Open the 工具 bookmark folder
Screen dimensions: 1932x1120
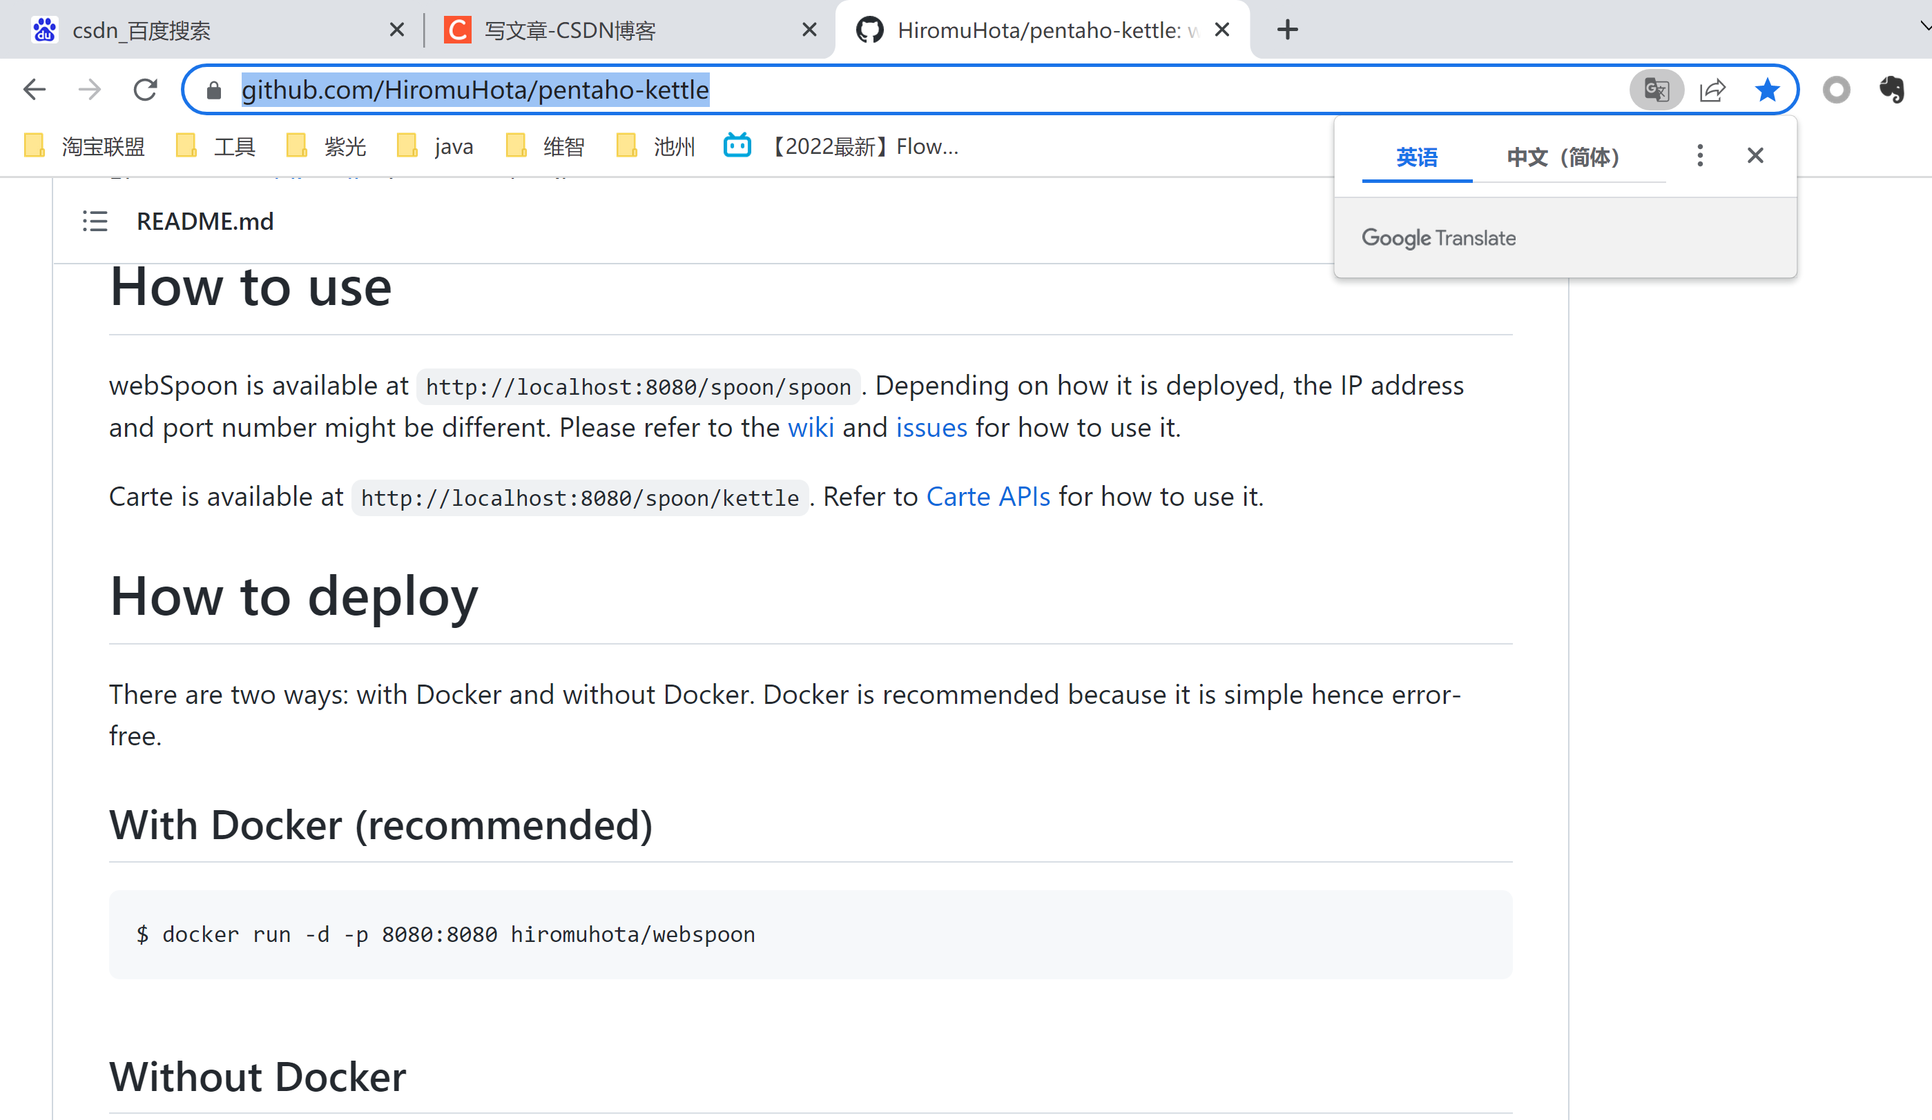pos(215,146)
